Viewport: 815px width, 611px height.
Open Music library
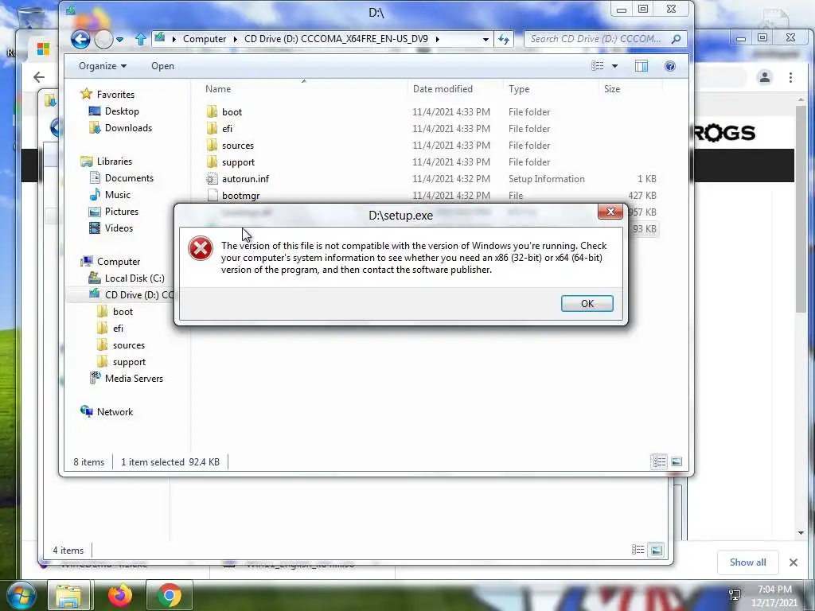[x=118, y=194]
